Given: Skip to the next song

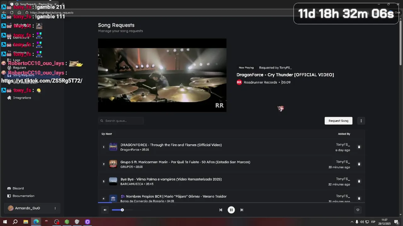Looking at the screenshot, I should pos(242,210).
